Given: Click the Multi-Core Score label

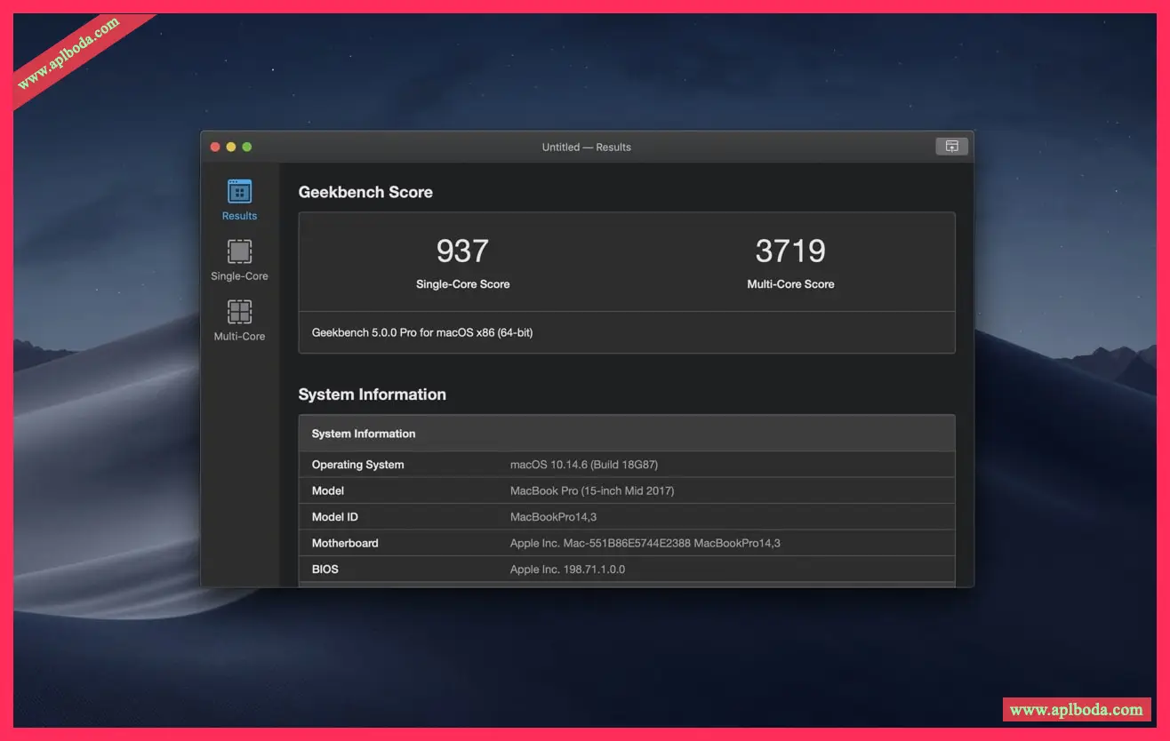Looking at the screenshot, I should click(790, 284).
